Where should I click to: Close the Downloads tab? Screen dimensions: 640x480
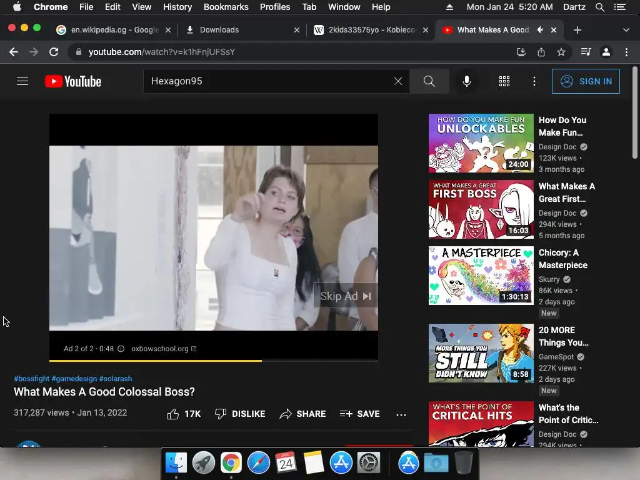297,30
